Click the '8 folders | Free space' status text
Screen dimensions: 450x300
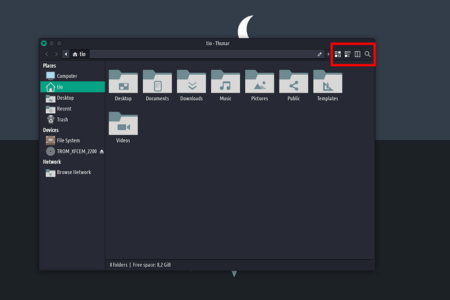[x=140, y=265]
